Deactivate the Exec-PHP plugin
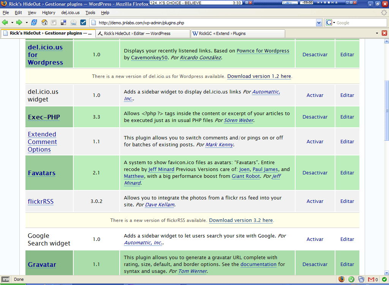This screenshot has width=389, height=285. point(315,117)
